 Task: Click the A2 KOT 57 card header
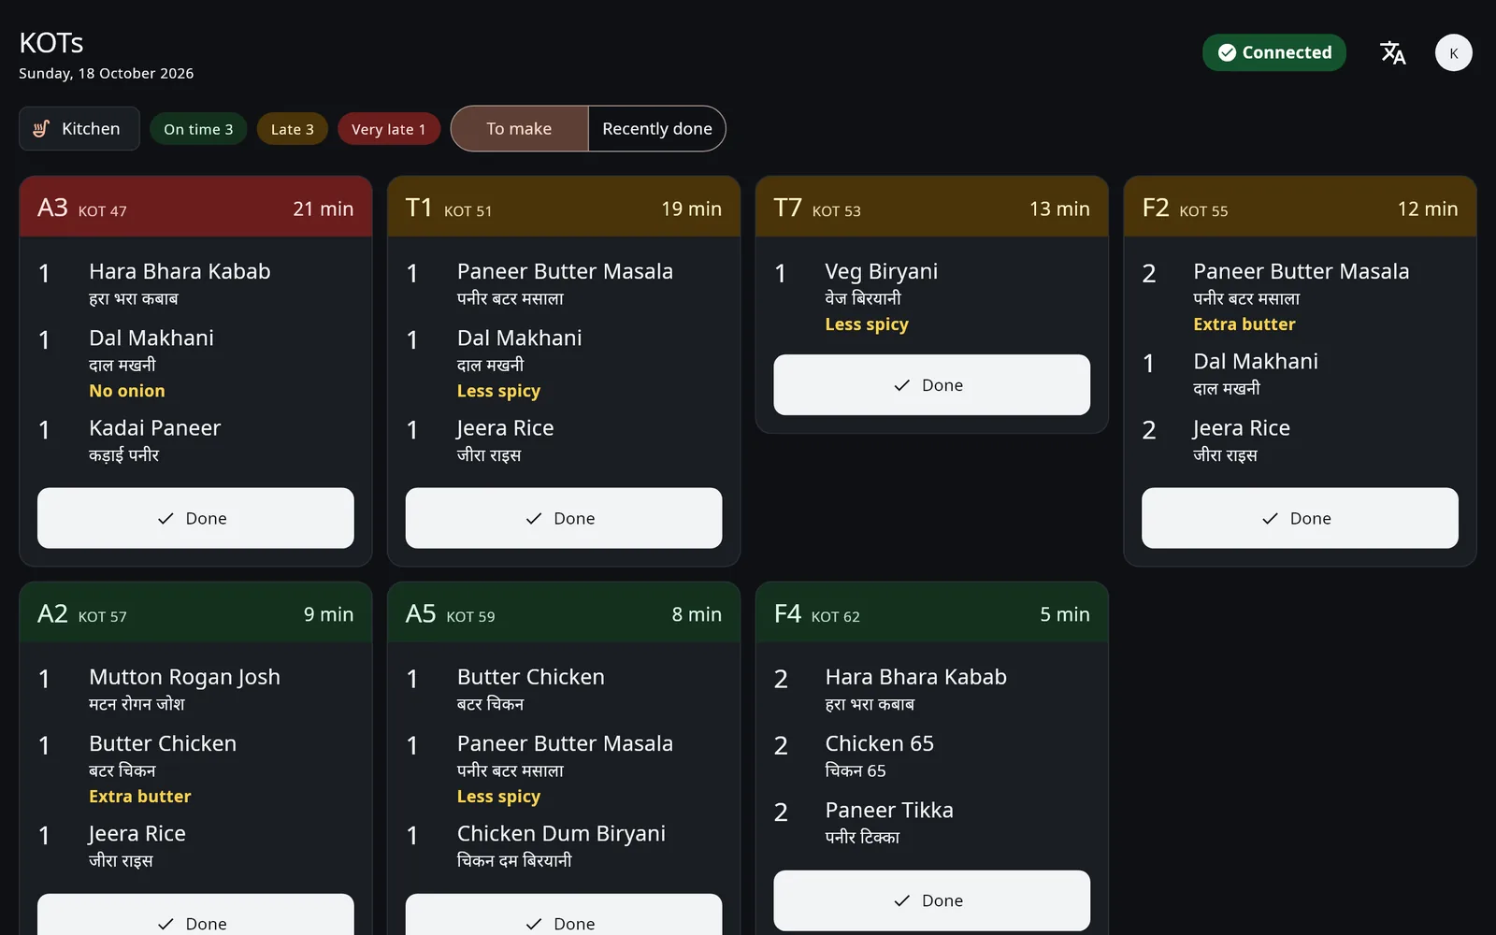[x=195, y=612]
